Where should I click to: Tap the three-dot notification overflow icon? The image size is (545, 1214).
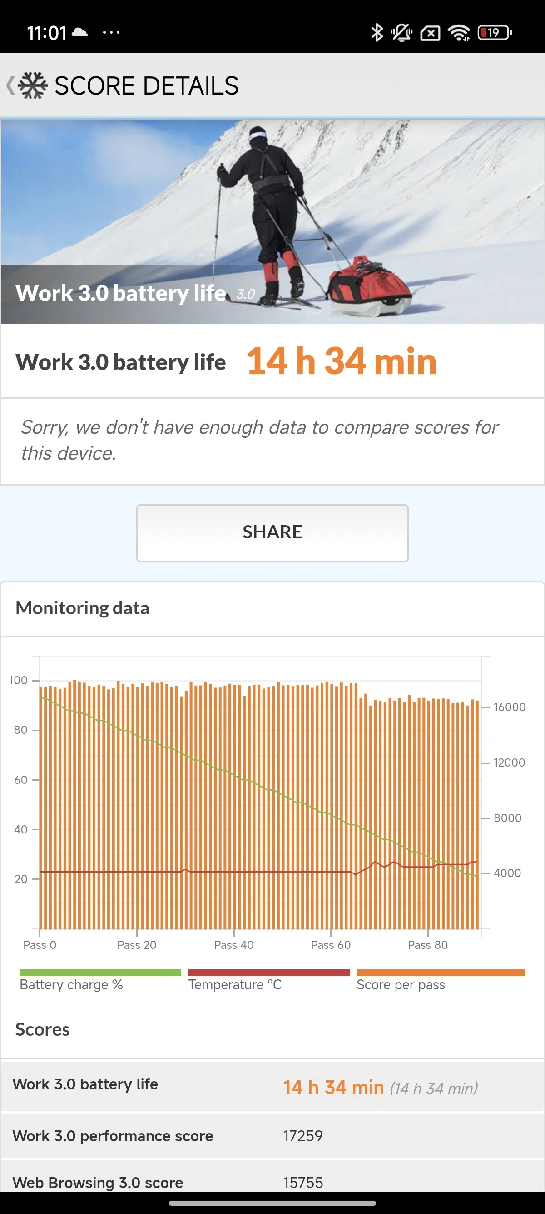(111, 33)
